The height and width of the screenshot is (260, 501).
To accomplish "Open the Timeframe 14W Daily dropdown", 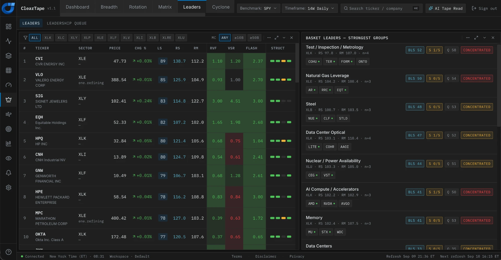I will [309, 8].
